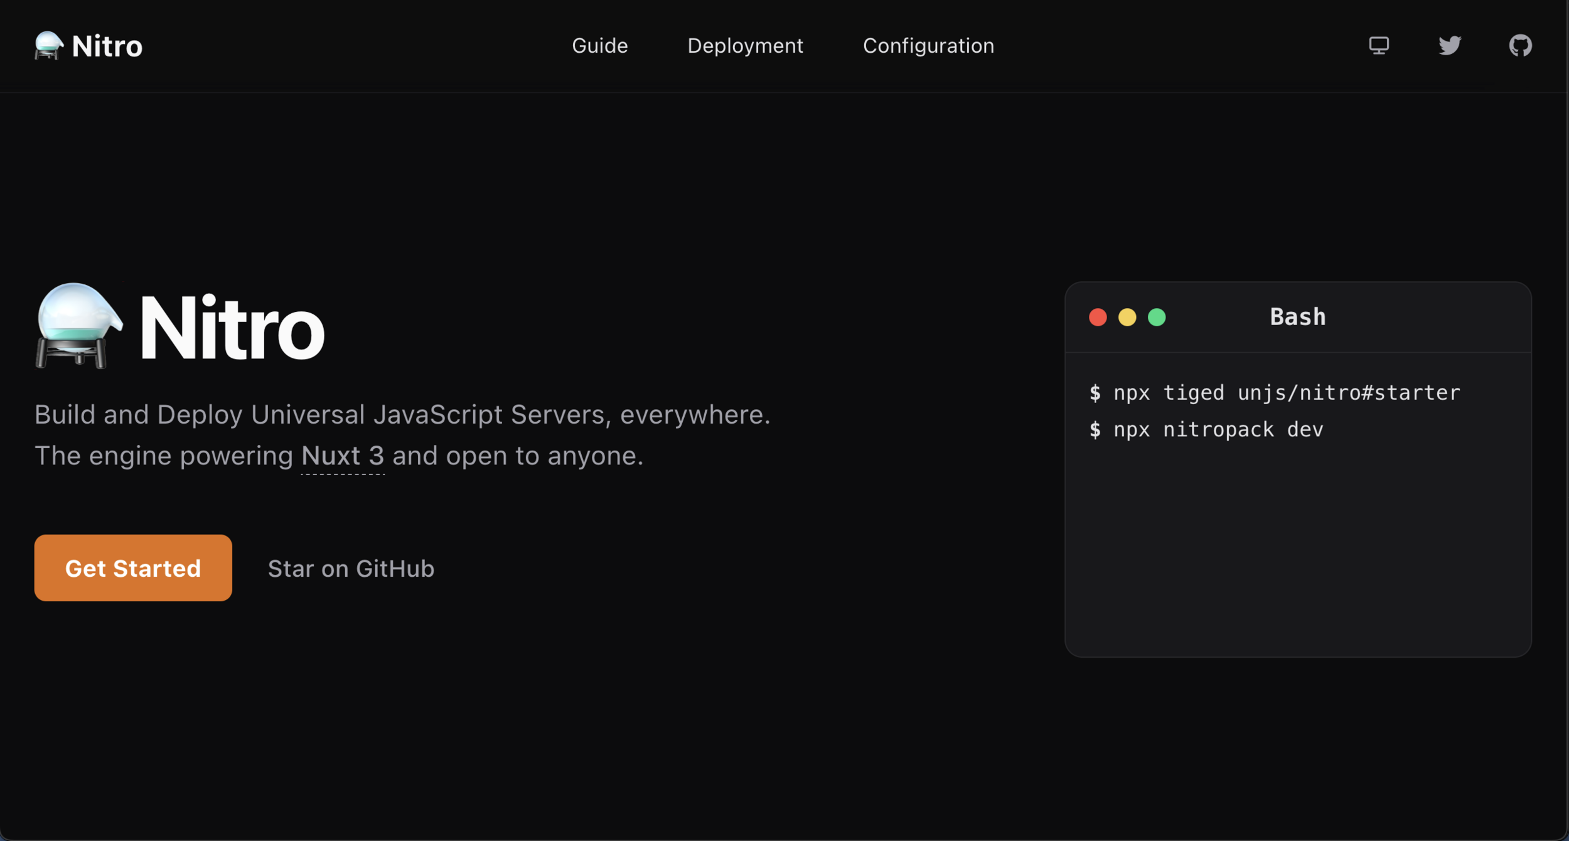Open the Guide navigation item
The image size is (1569, 841).
pos(599,46)
